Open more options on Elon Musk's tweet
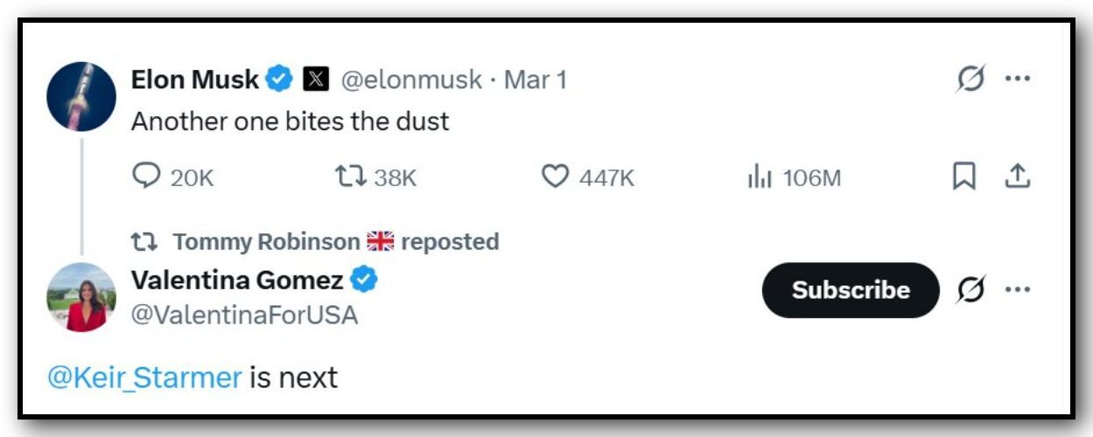This screenshot has height=437, width=1093. (x=1017, y=79)
